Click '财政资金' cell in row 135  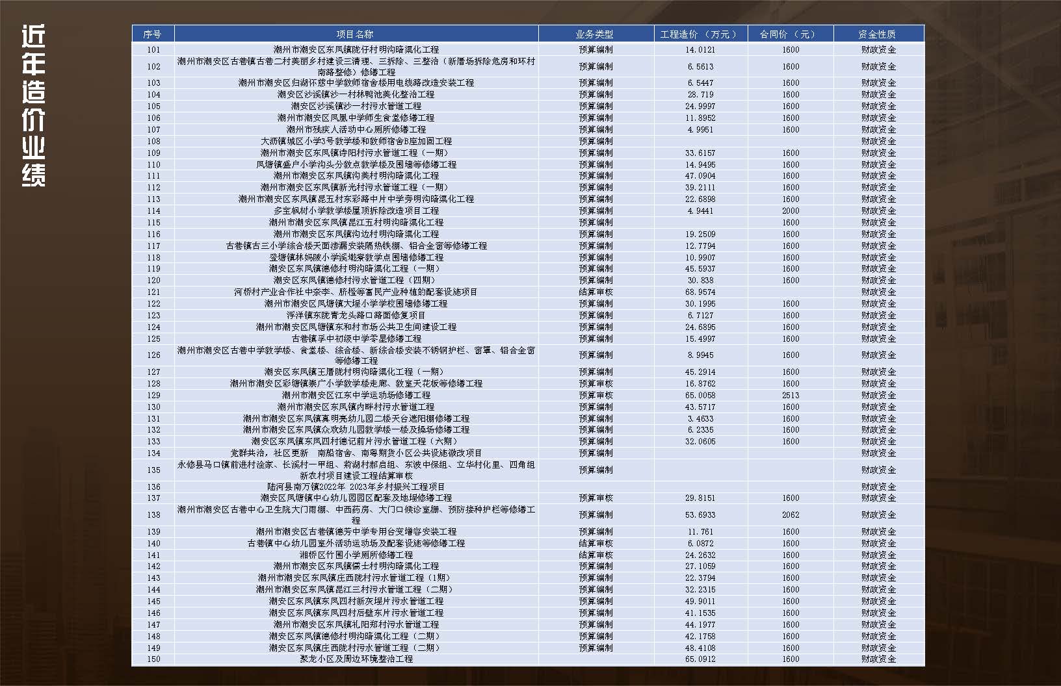pyautogui.click(x=878, y=470)
